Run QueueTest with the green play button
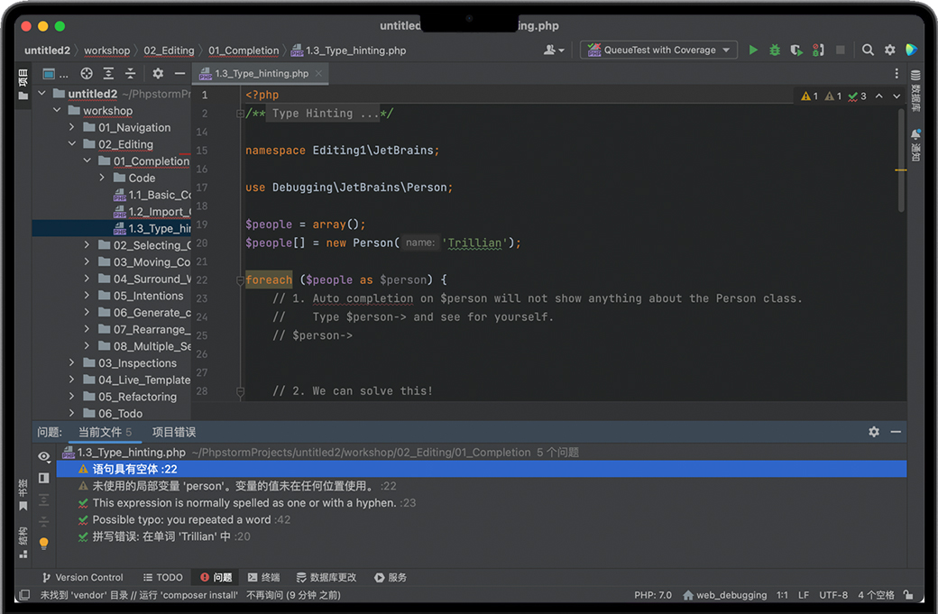 click(x=753, y=50)
